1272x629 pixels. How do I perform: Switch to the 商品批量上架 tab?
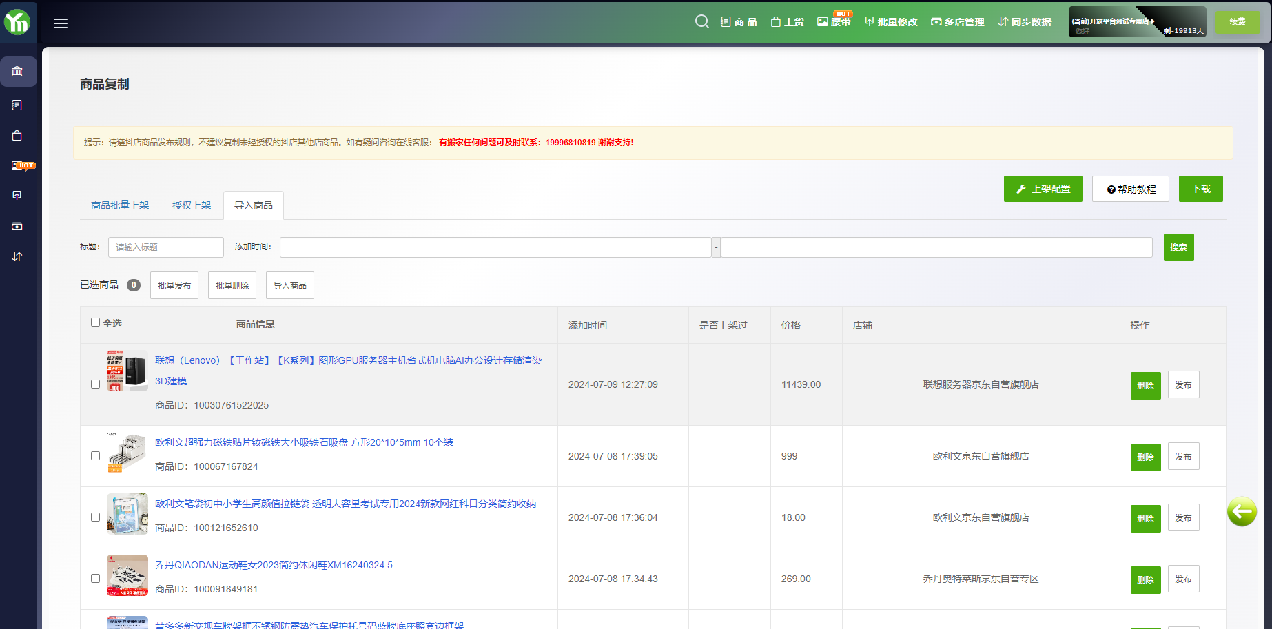pos(120,205)
